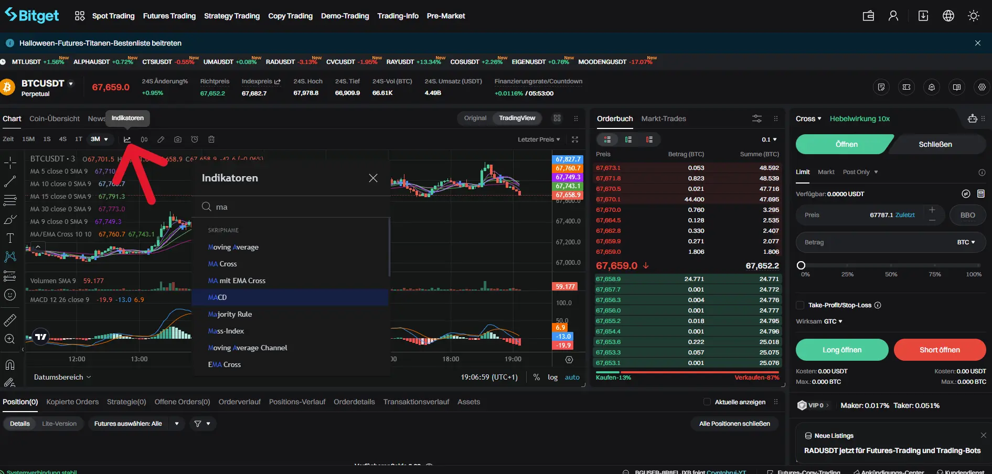Click the Short öffnen button

[x=940, y=350]
